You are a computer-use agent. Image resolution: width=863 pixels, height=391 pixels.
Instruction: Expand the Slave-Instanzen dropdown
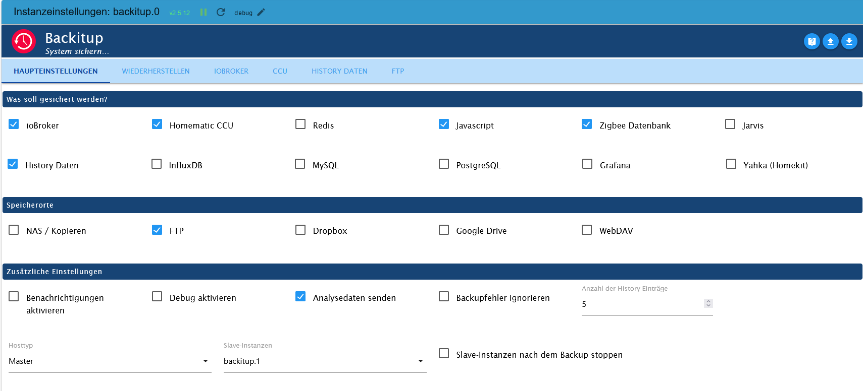click(x=325, y=361)
